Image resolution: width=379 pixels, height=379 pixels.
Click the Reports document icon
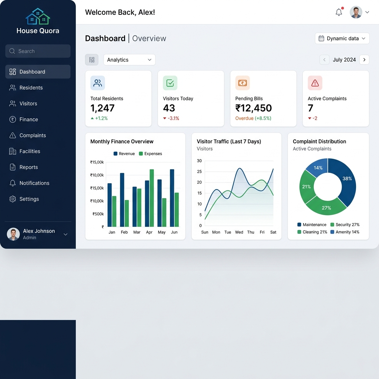point(13,167)
